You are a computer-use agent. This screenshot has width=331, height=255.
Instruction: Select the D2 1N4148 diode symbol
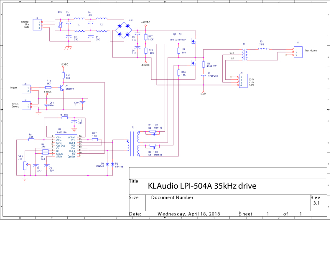pyautogui.click(x=112, y=164)
